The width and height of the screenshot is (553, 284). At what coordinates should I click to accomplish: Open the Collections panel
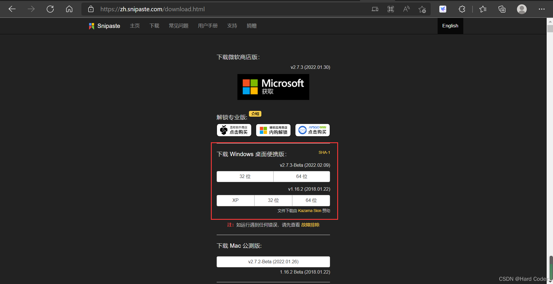pyautogui.click(x=502, y=9)
